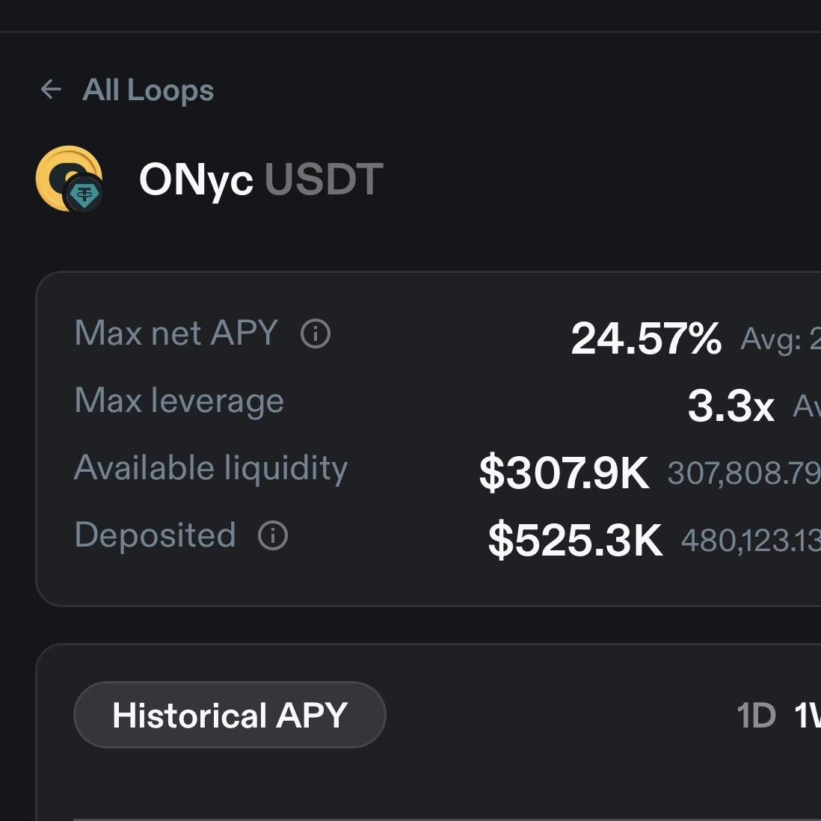Switch chart range to 1W
This screenshot has width=821, height=821.
click(x=808, y=716)
